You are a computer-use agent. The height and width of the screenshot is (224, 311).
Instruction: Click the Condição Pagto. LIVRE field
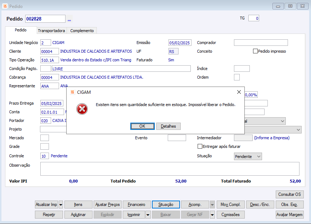[121, 69]
